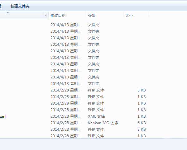The image size is (187, 150).
Task: Click the 新建文件夹 toolbar button
Action: pos(20,6)
